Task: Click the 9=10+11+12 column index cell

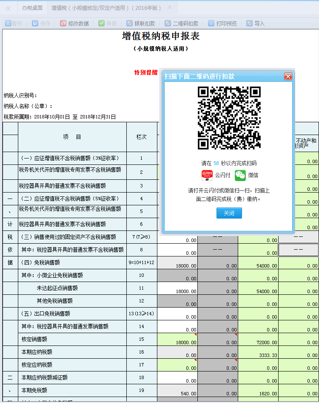Action: point(141,263)
